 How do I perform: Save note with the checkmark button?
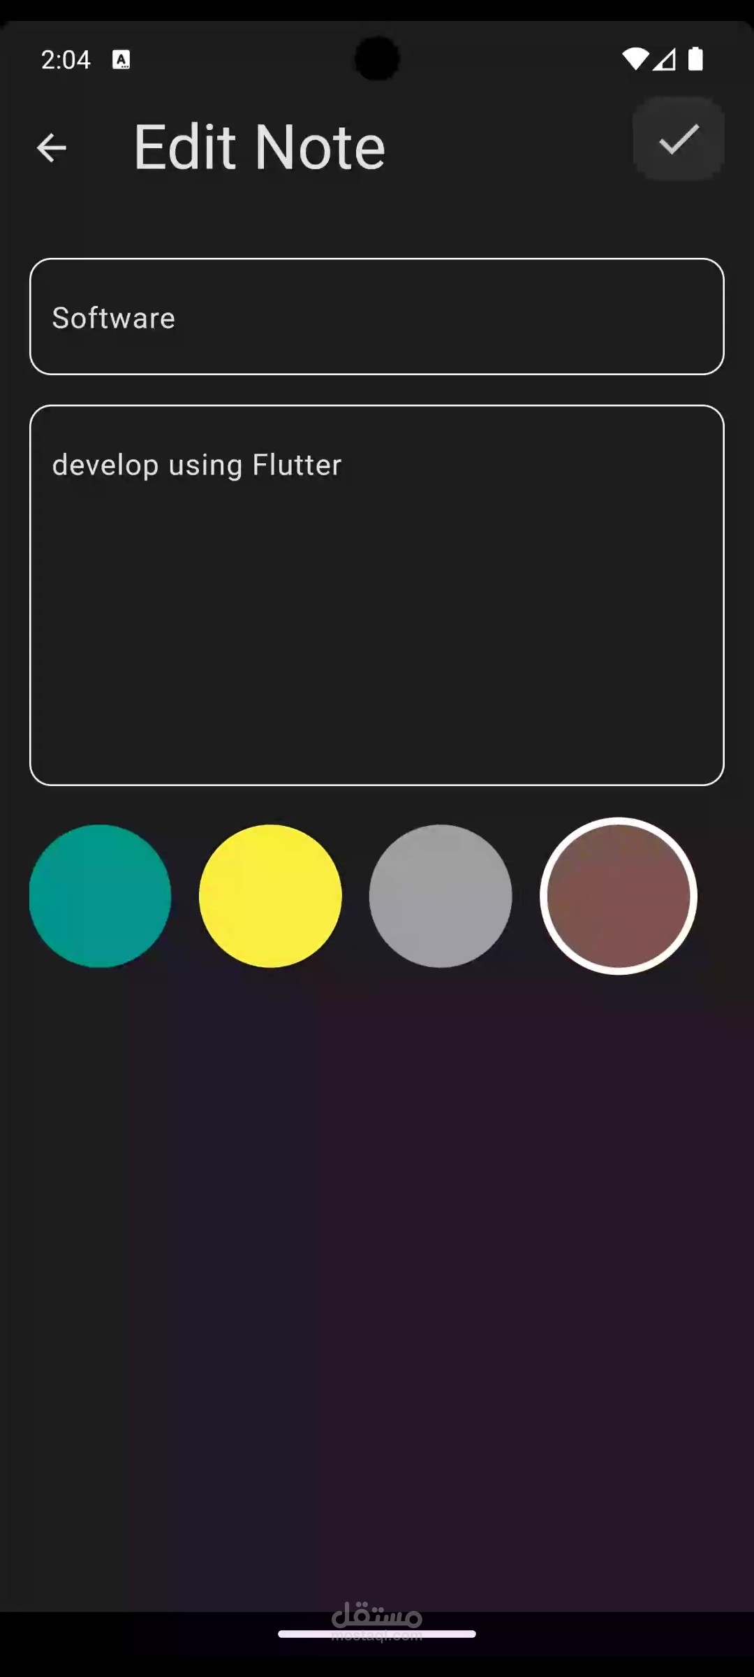point(679,139)
